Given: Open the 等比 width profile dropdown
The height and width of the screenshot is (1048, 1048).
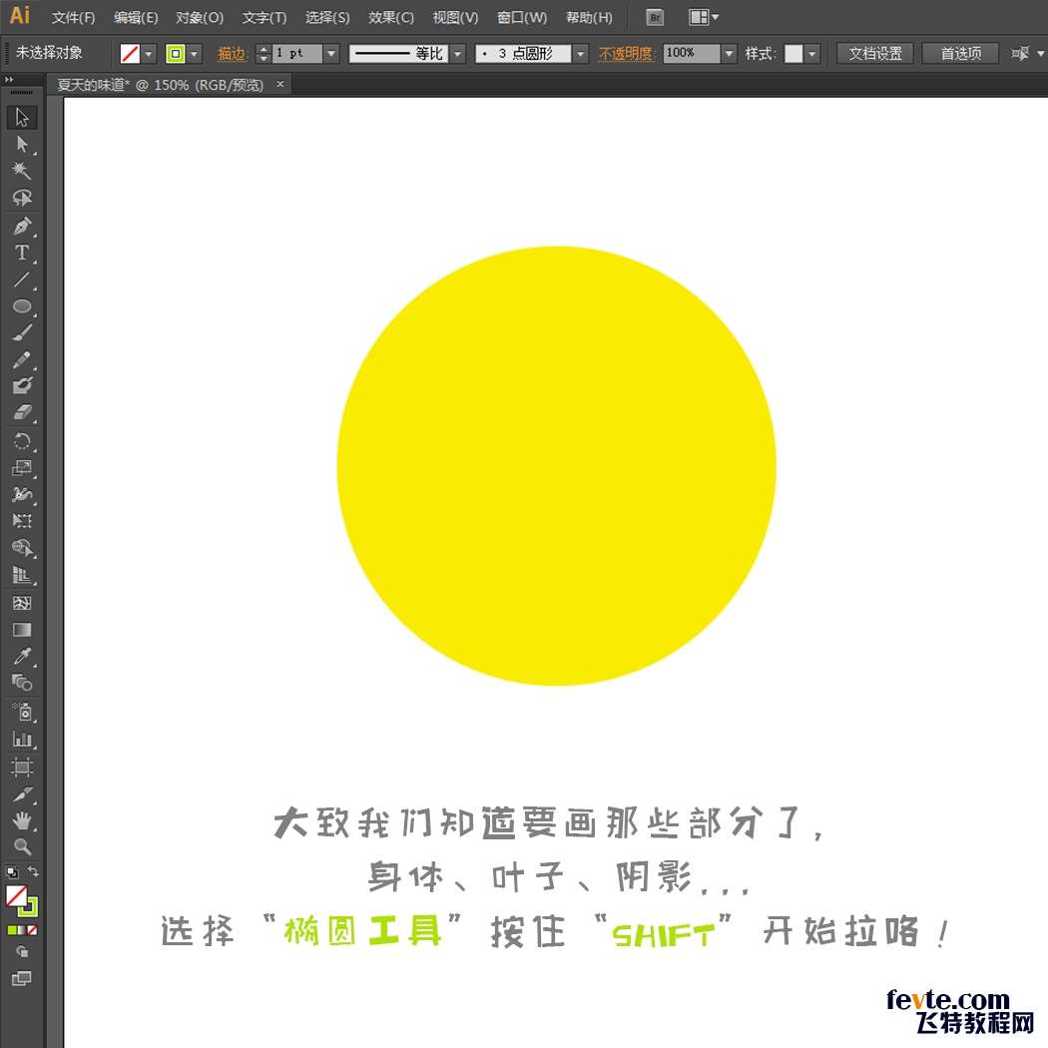Looking at the screenshot, I should click(x=458, y=54).
